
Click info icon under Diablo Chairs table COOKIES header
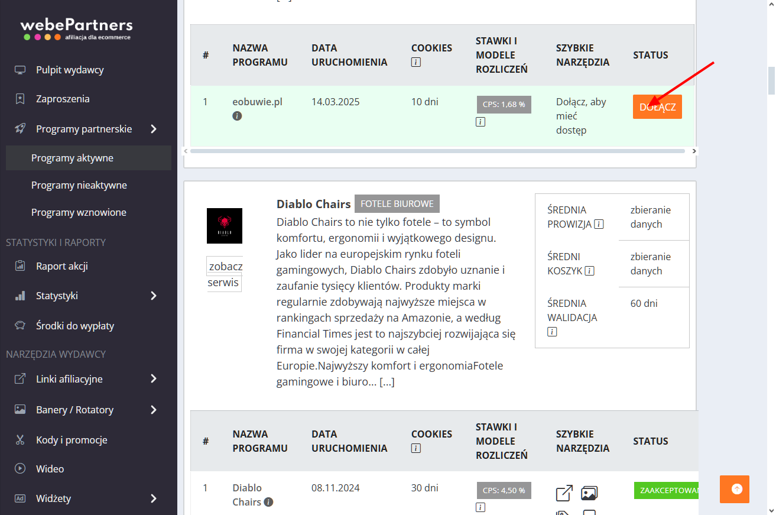point(416,448)
